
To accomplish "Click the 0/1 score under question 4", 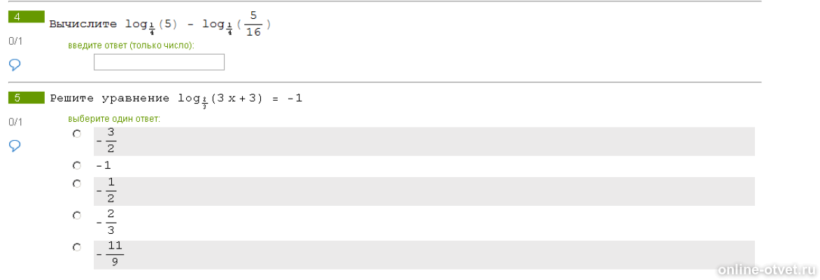I will point(15,41).
